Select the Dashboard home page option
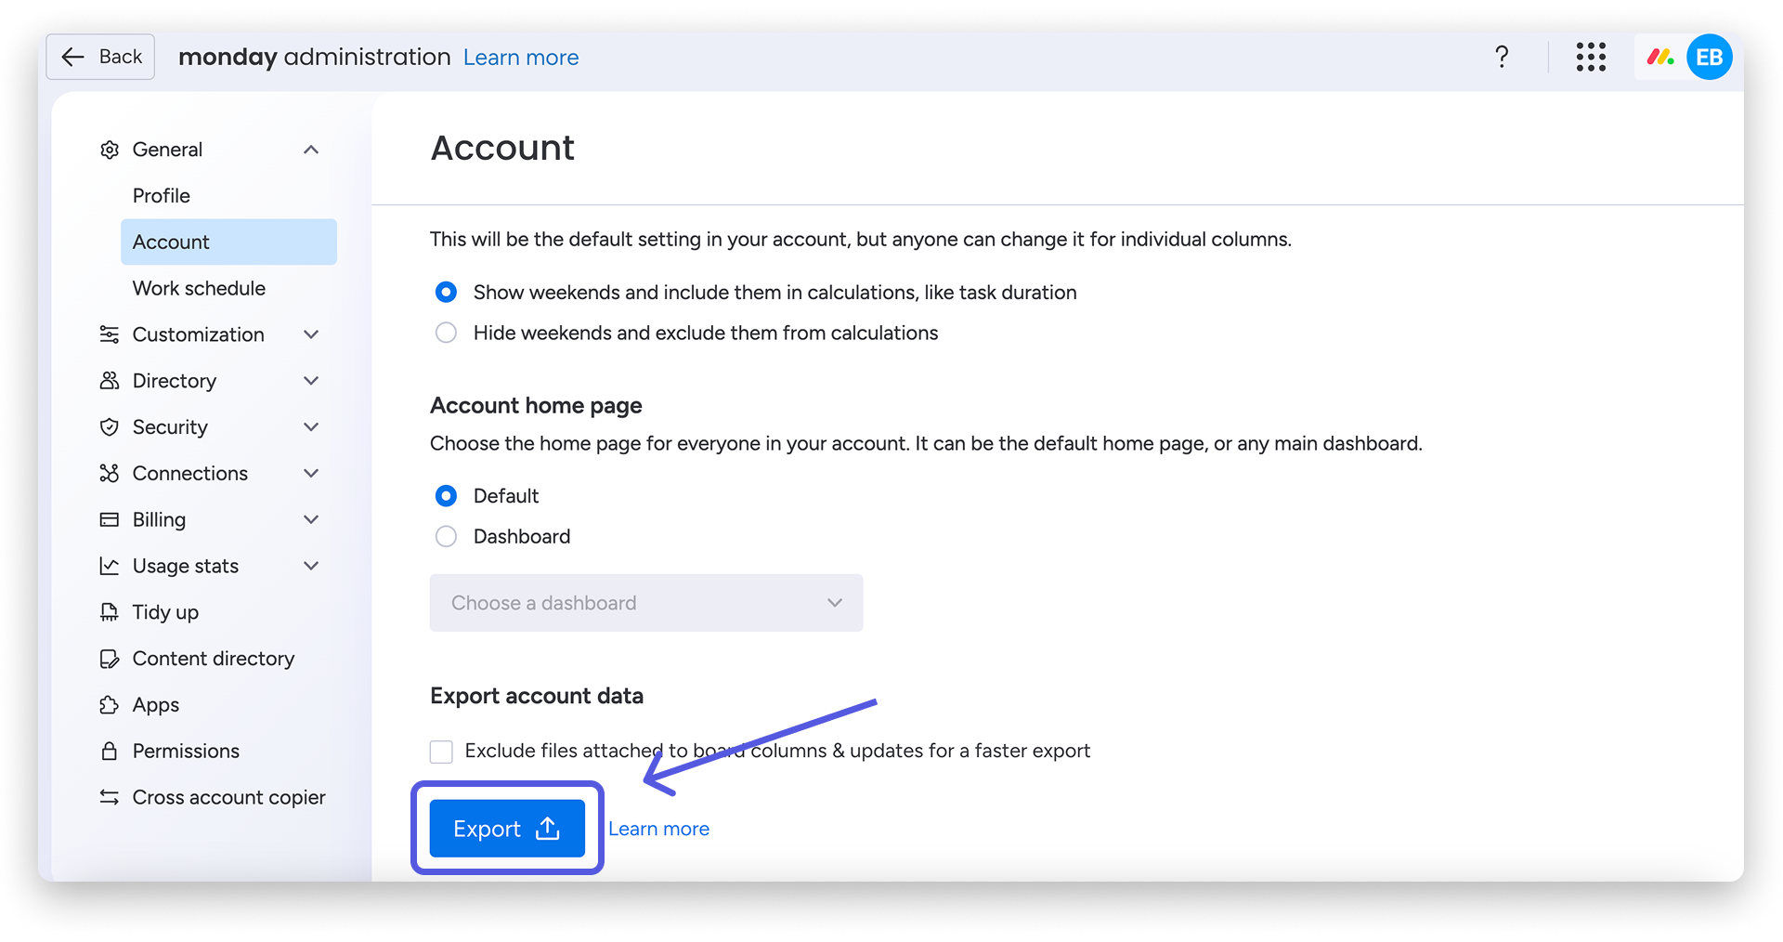 click(446, 536)
